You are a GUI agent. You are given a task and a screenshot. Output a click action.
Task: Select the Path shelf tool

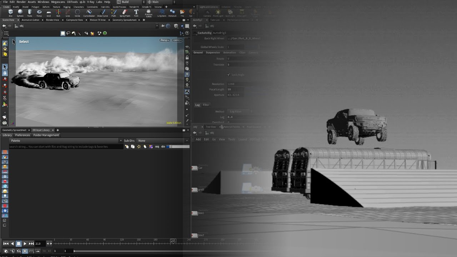coord(114,13)
